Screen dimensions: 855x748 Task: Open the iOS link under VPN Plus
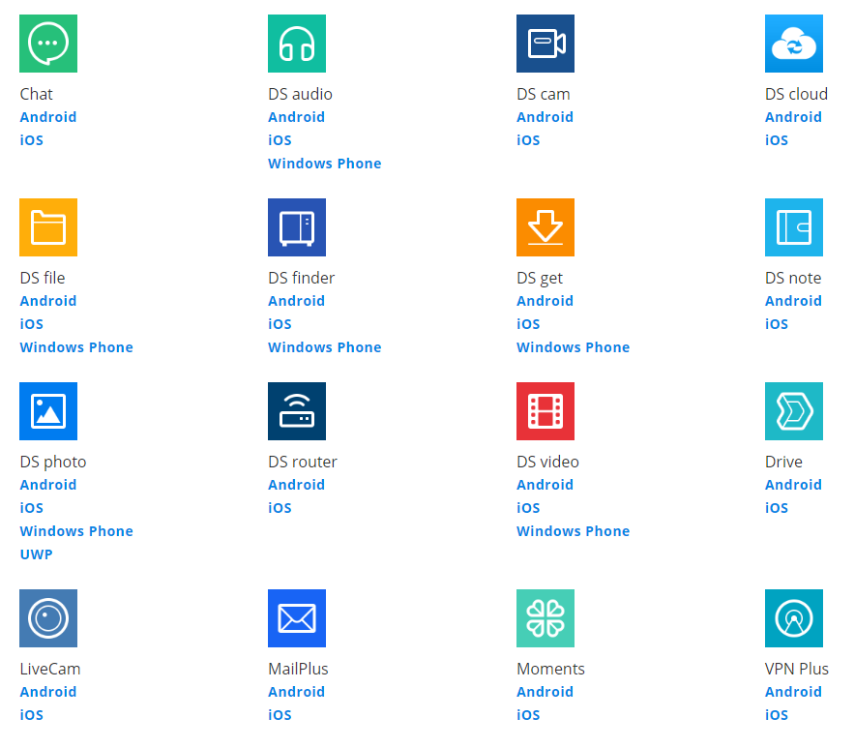point(777,715)
